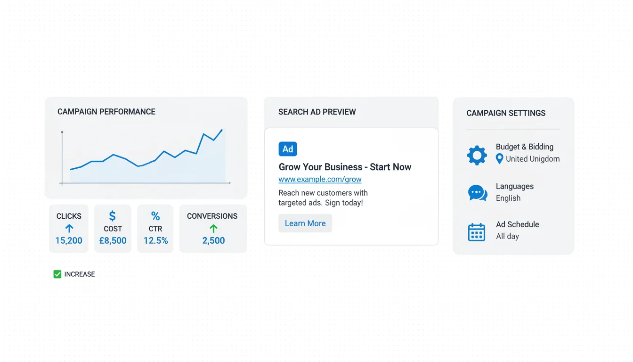Click the Ad Schedule calendar icon
This screenshot has width=633, height=362.
pyautogui.click(x=477, y=232)
